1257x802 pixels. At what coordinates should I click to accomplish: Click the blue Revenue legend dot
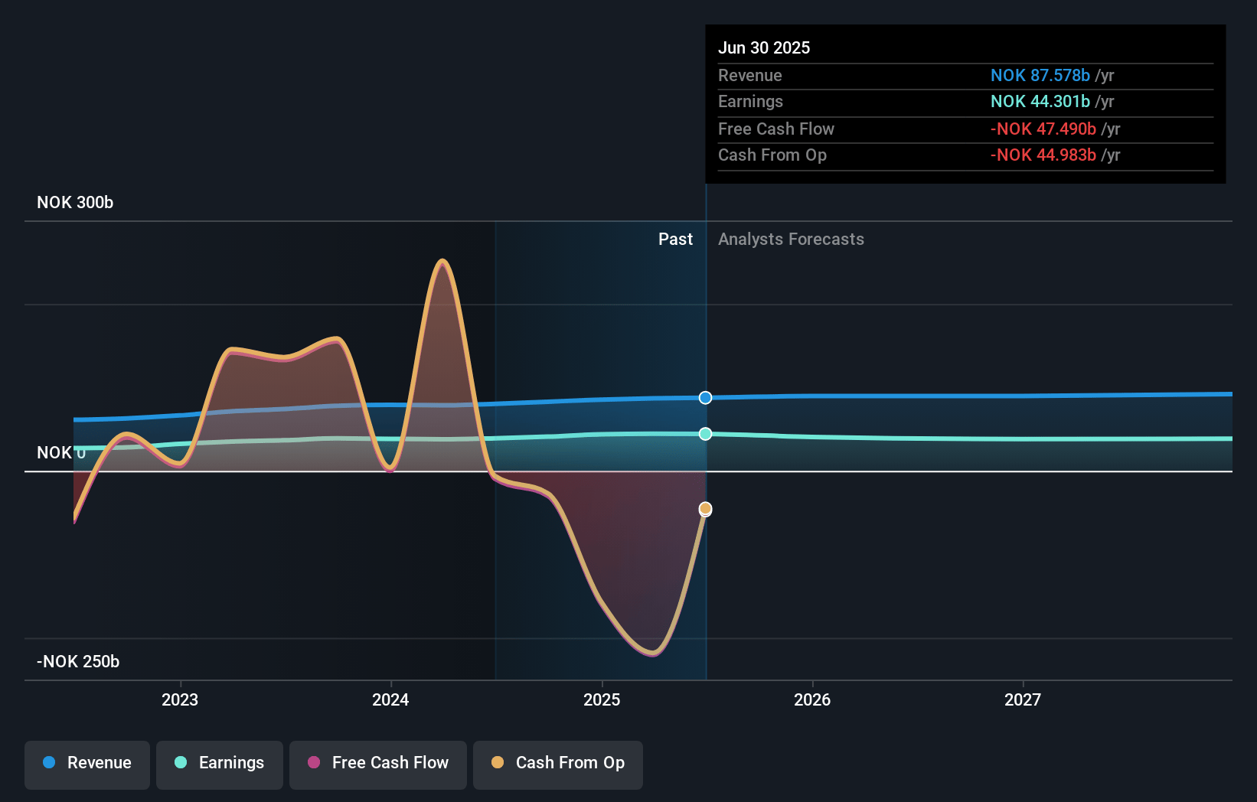pos(49,762)
